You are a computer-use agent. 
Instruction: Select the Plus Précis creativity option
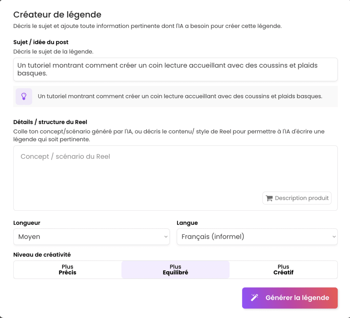point(67,269)
